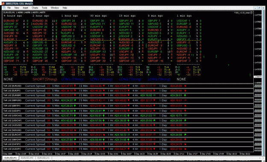
Task: Switch to the EURUSD,M5 chart tab
Action: click(x=27, y=158)
